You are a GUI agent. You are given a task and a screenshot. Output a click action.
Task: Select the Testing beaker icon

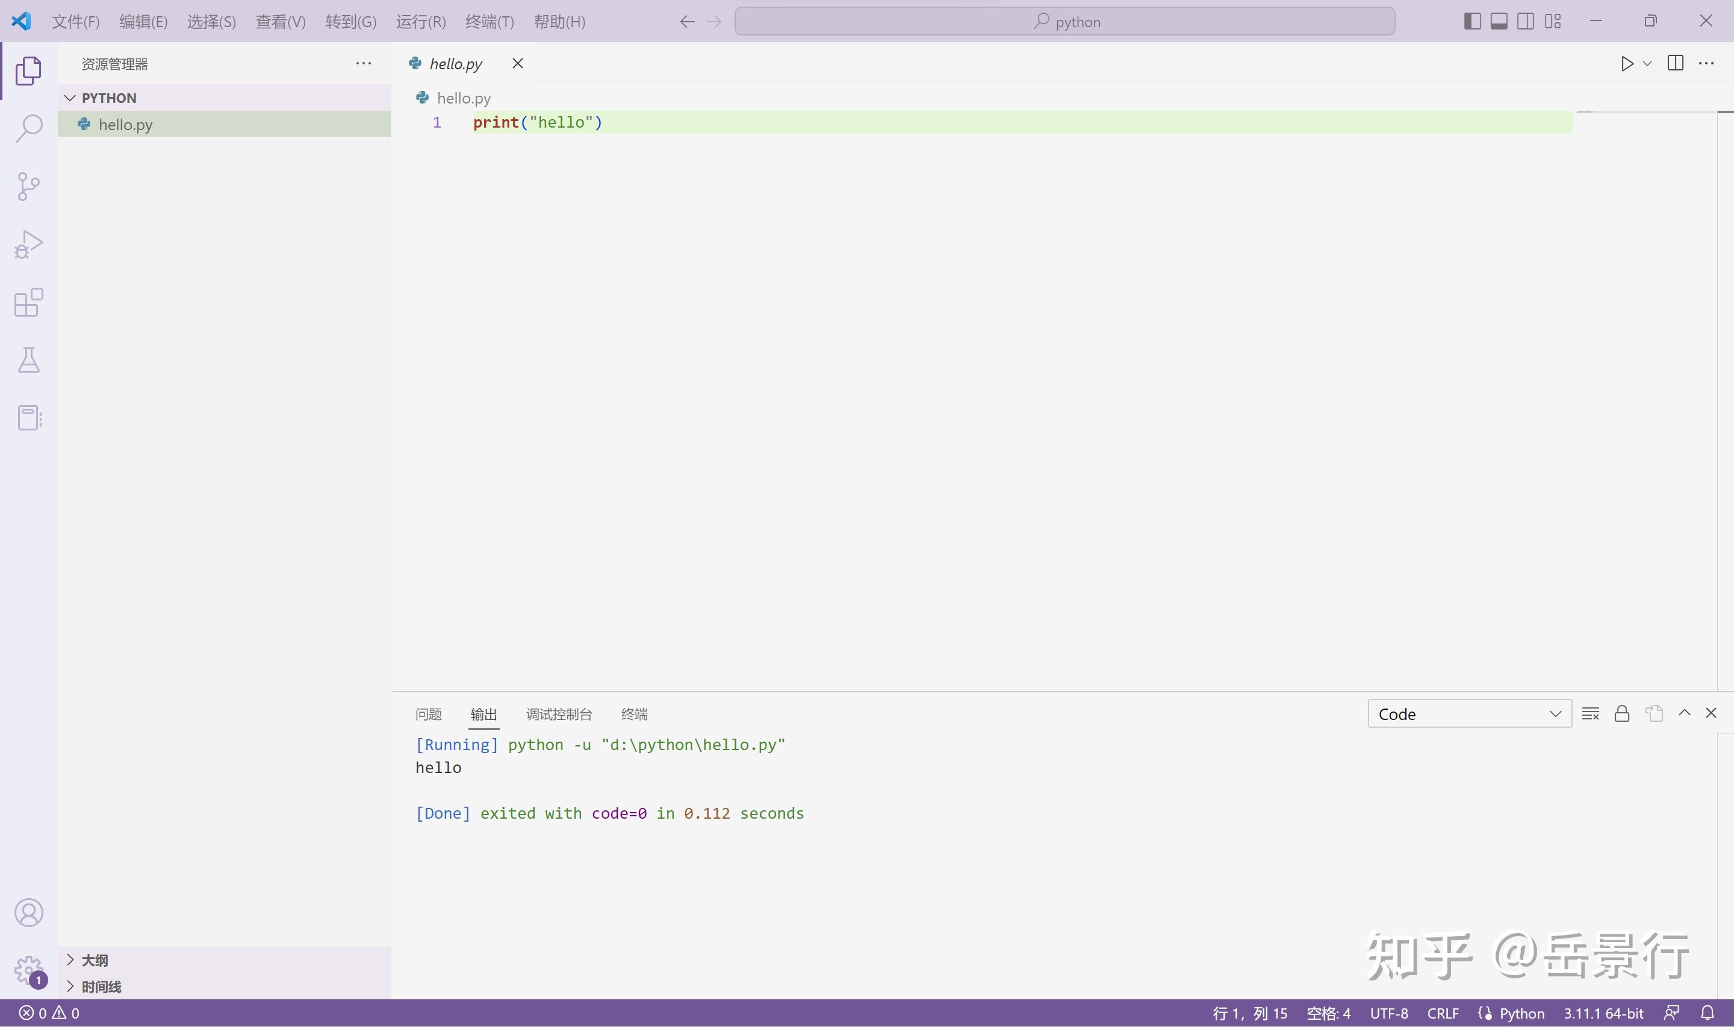(x=28, y=359)
